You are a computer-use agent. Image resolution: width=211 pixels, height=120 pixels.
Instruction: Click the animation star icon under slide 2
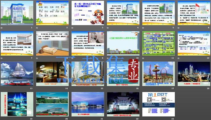click(x=37, y=28)
